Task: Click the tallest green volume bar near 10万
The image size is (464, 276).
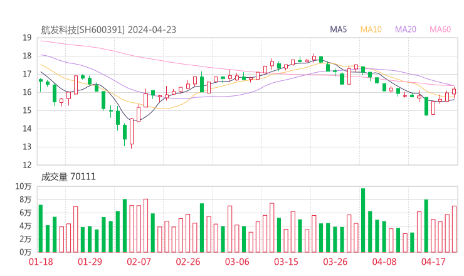Action: [363, 220]
